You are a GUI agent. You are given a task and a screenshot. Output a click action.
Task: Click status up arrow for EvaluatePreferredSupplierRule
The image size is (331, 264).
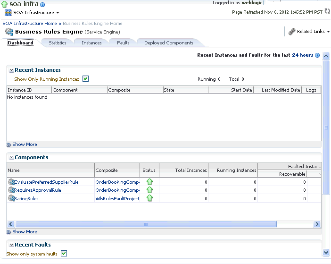click(149, 182)
